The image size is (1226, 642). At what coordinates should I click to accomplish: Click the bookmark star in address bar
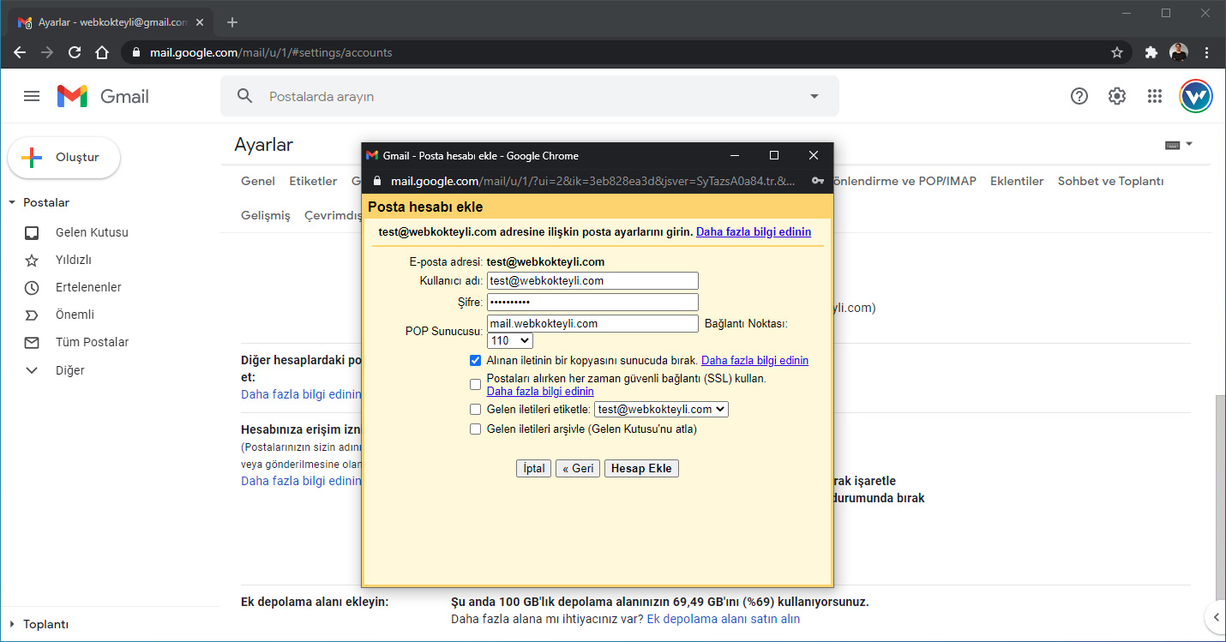pyautogui.click(x=1116, y=52)
